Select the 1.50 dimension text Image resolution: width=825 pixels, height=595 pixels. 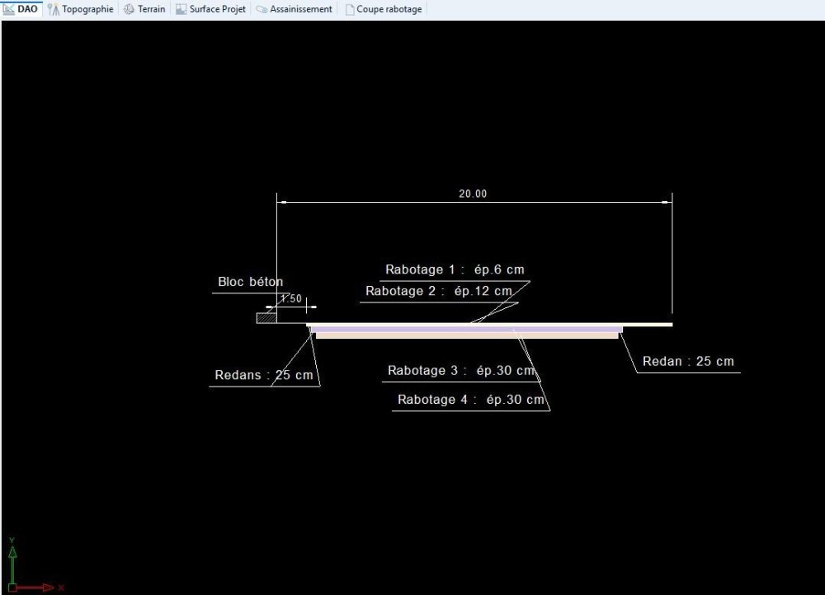(x=291, y=298)
